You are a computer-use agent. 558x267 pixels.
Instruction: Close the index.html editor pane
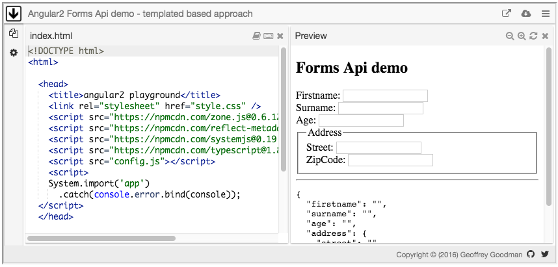click(x=280, y=36)
